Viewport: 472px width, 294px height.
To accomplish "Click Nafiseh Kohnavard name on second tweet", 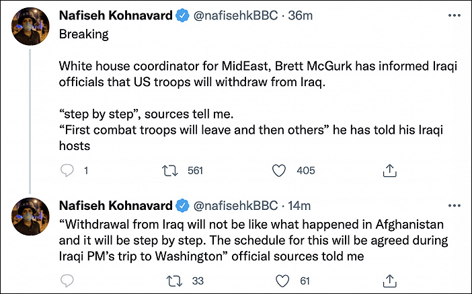I will tap(114, 205).
